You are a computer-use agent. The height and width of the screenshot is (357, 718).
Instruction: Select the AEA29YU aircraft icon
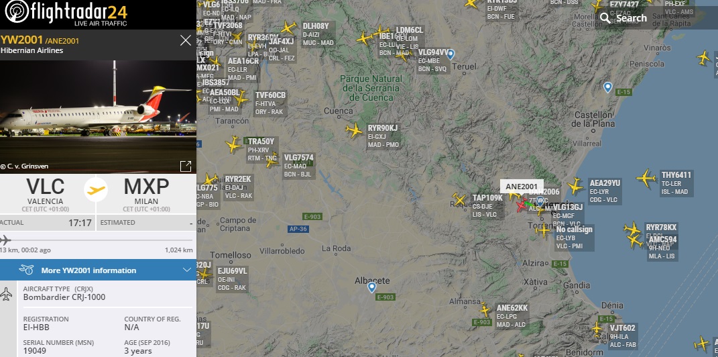575,187
